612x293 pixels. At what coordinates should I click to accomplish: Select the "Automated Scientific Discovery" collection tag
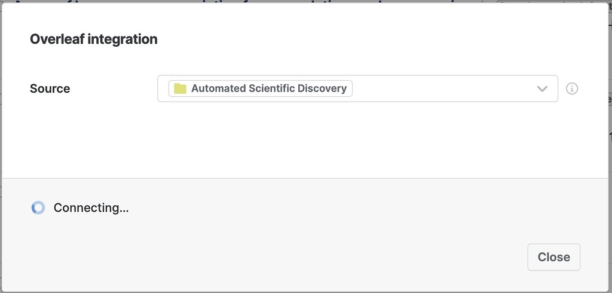pyautogui.click(x=268, y=88)
